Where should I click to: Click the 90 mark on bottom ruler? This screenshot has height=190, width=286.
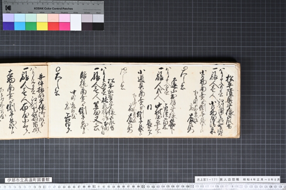[94, 187]
